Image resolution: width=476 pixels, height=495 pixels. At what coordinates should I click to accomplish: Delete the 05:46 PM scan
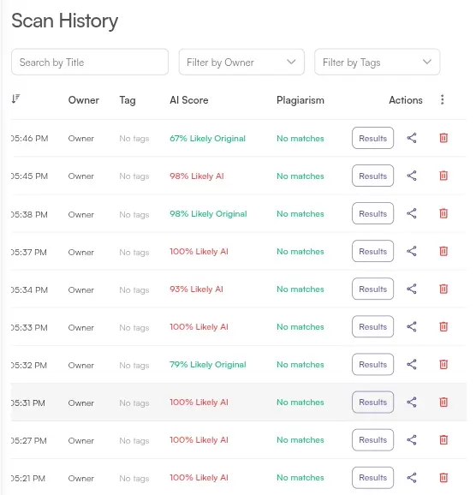(x=443, y=138)
